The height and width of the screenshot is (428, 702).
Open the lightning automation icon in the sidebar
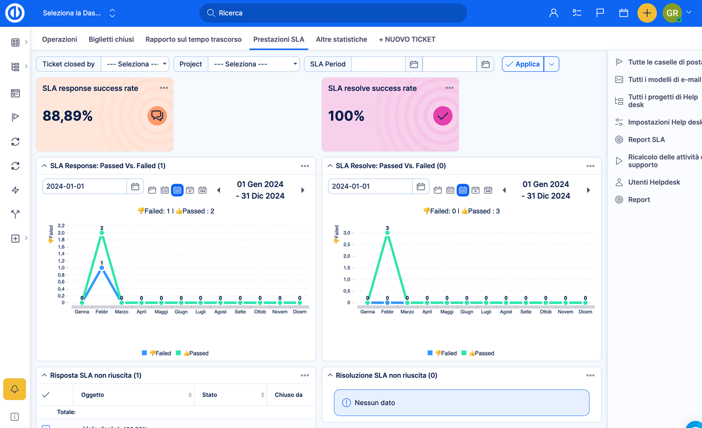tap(16, 190)
